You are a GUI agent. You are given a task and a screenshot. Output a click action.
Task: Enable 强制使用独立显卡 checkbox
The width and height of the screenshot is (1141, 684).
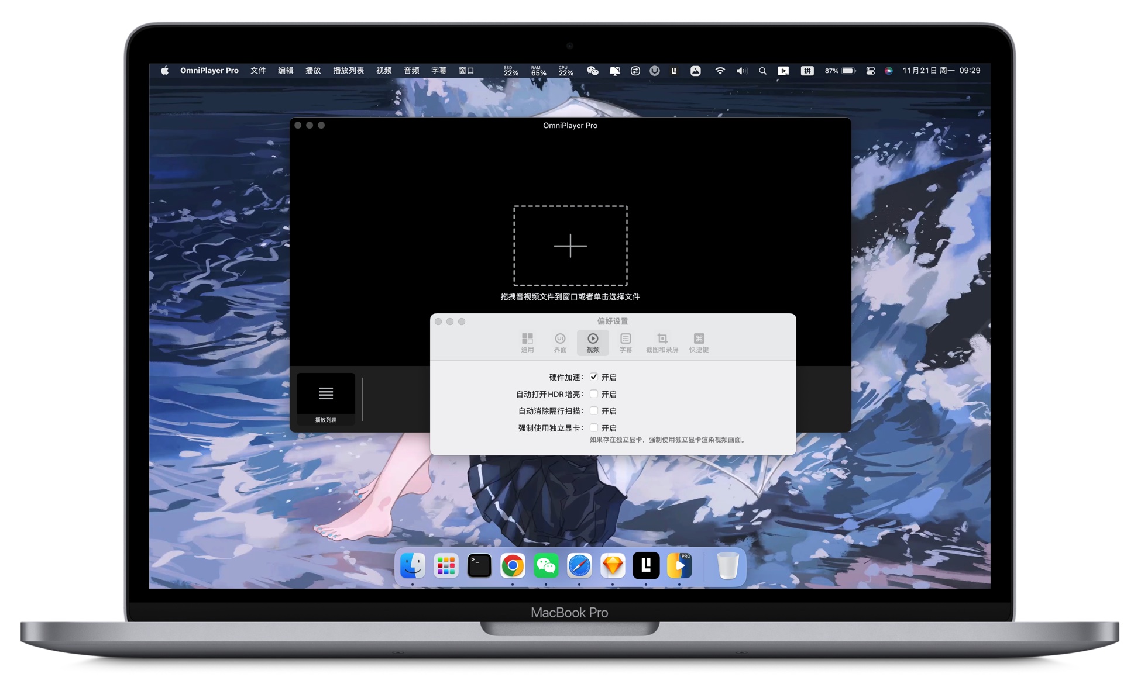(x=594, y=428)
